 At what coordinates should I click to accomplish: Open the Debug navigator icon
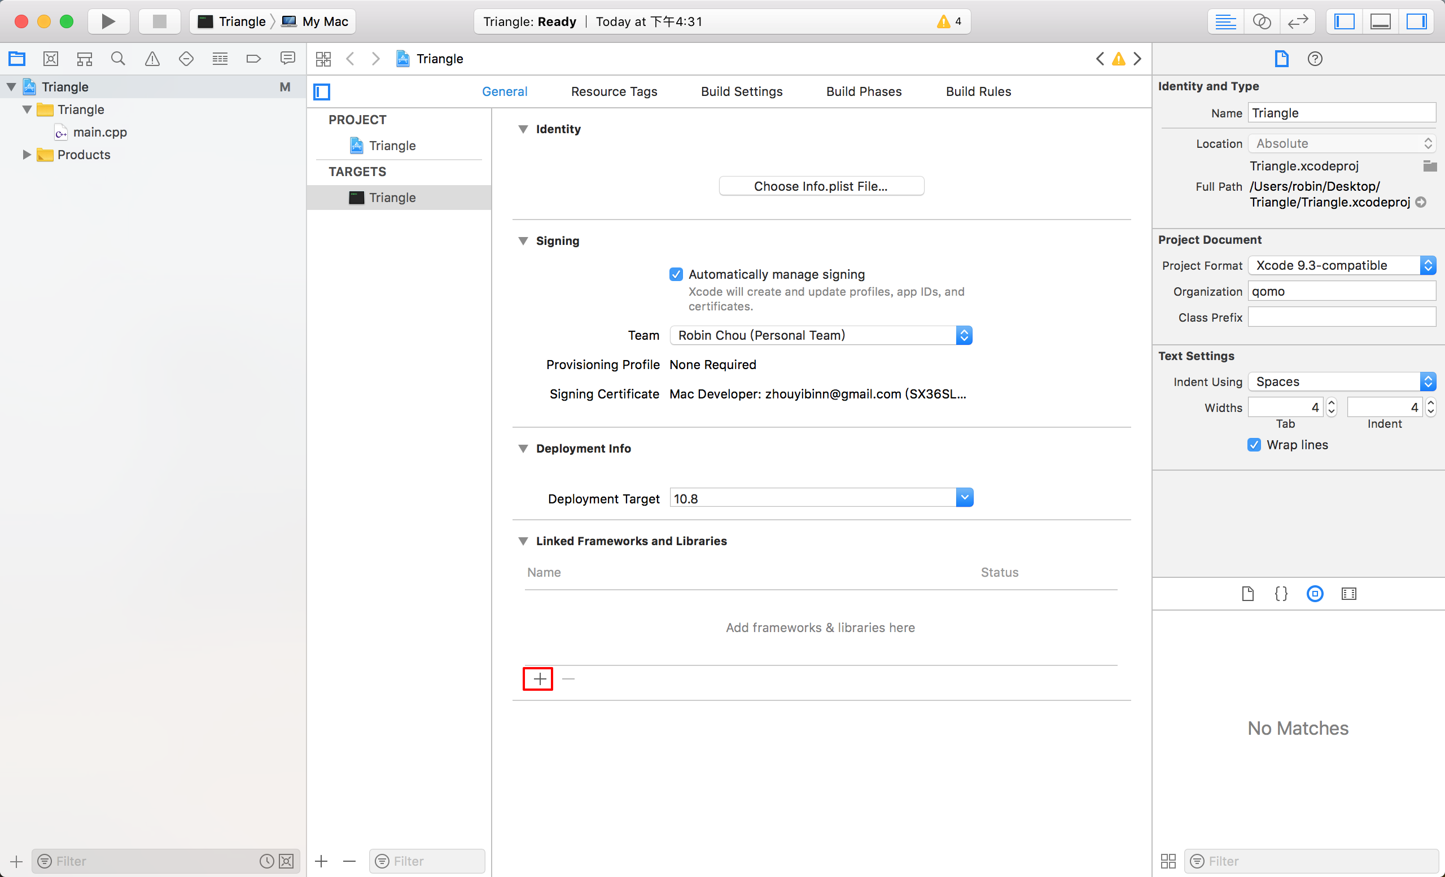coord(220,59)
